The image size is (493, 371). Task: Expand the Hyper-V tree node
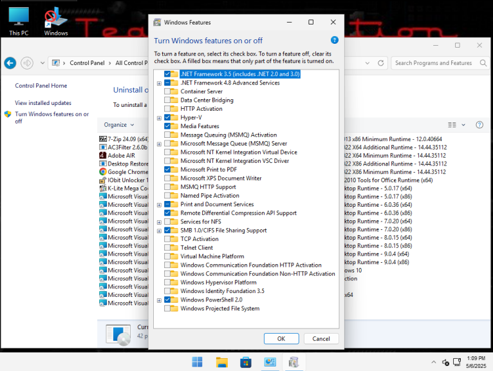pyautogui.click(x=159, y=118)
